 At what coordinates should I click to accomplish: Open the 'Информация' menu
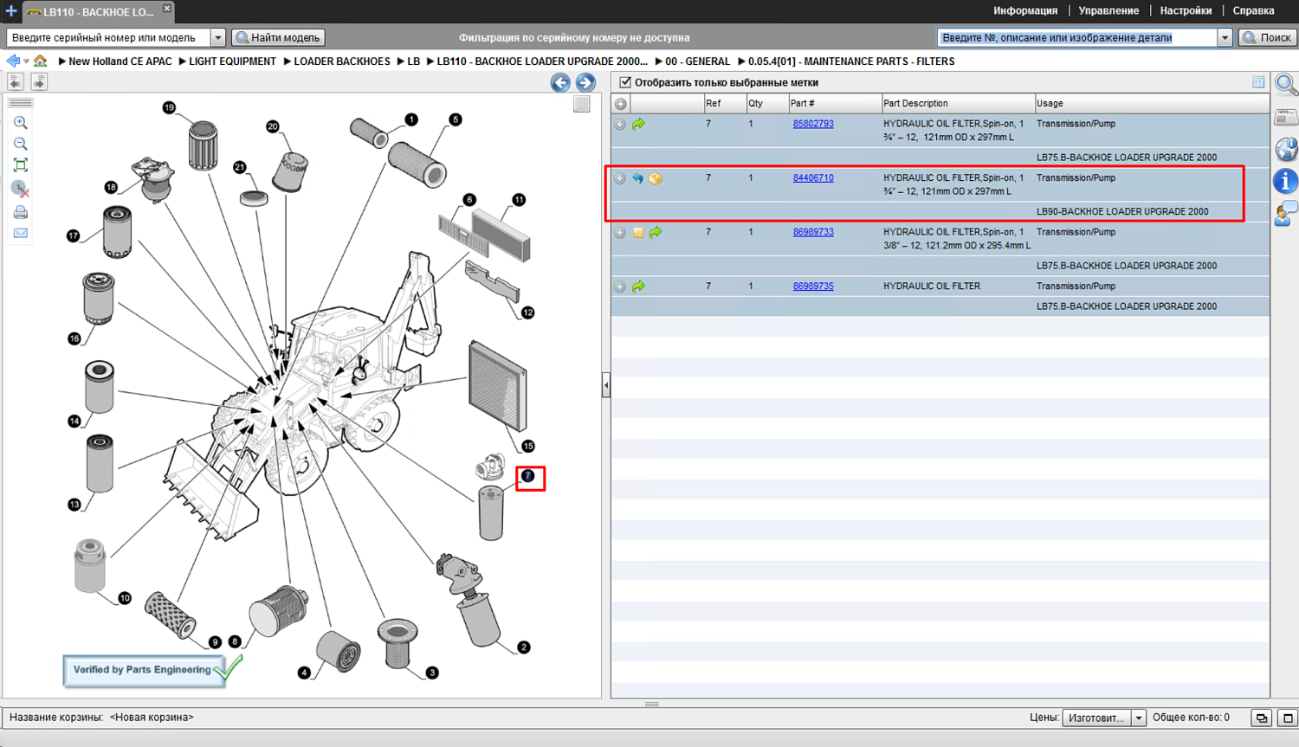click(x=1025, y=11)
